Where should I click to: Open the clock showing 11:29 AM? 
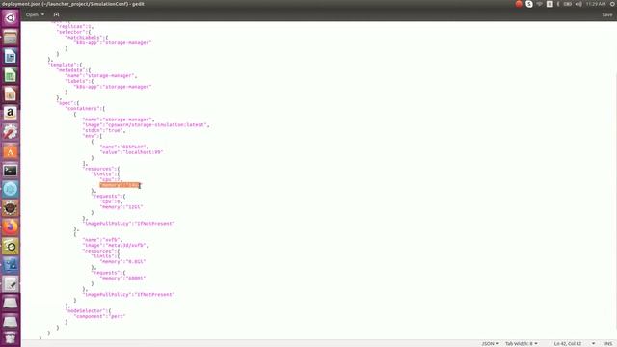(x=596, y=4)
